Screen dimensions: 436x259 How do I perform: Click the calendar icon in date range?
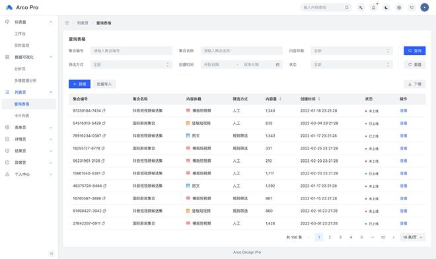(277, 65)
